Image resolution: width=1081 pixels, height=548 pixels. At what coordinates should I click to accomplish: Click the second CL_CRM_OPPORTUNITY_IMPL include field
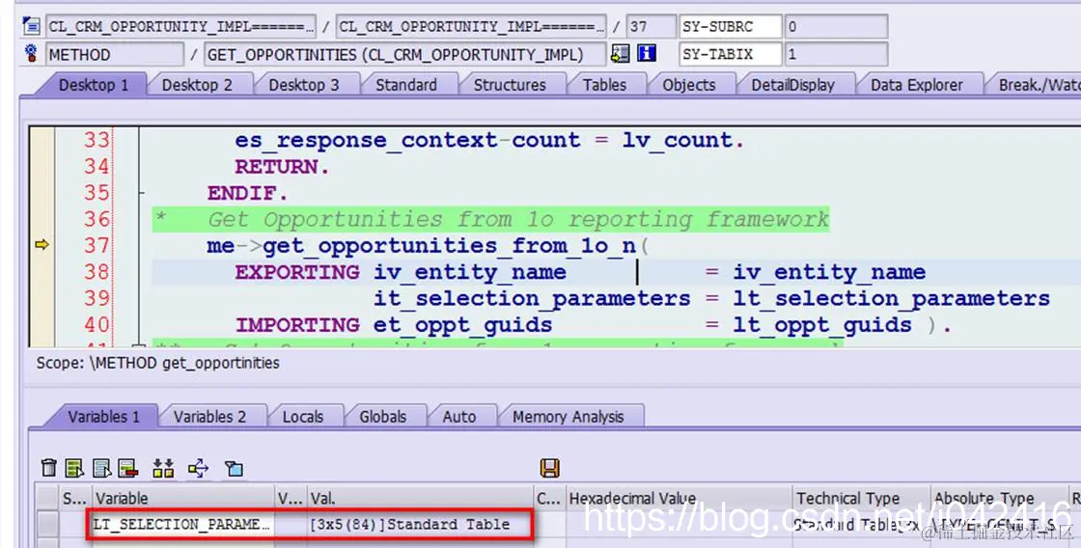471,26
